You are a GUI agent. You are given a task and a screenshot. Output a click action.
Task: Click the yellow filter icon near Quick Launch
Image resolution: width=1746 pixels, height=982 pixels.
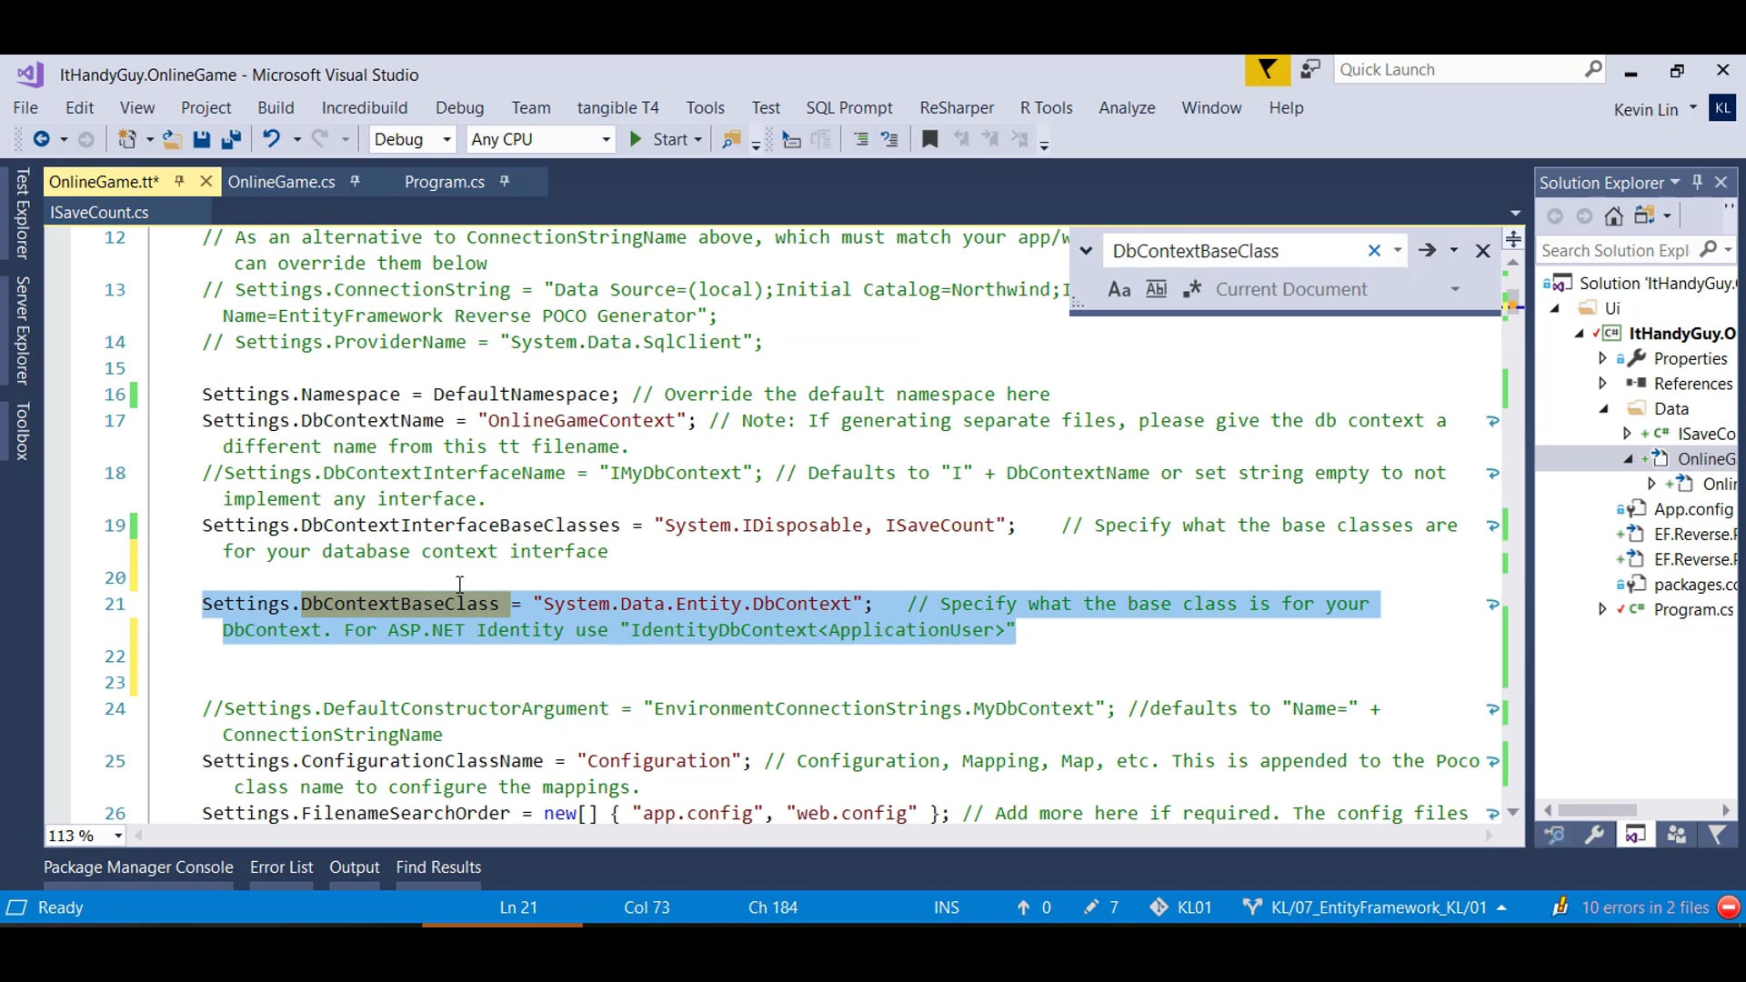click(1267, 69)
